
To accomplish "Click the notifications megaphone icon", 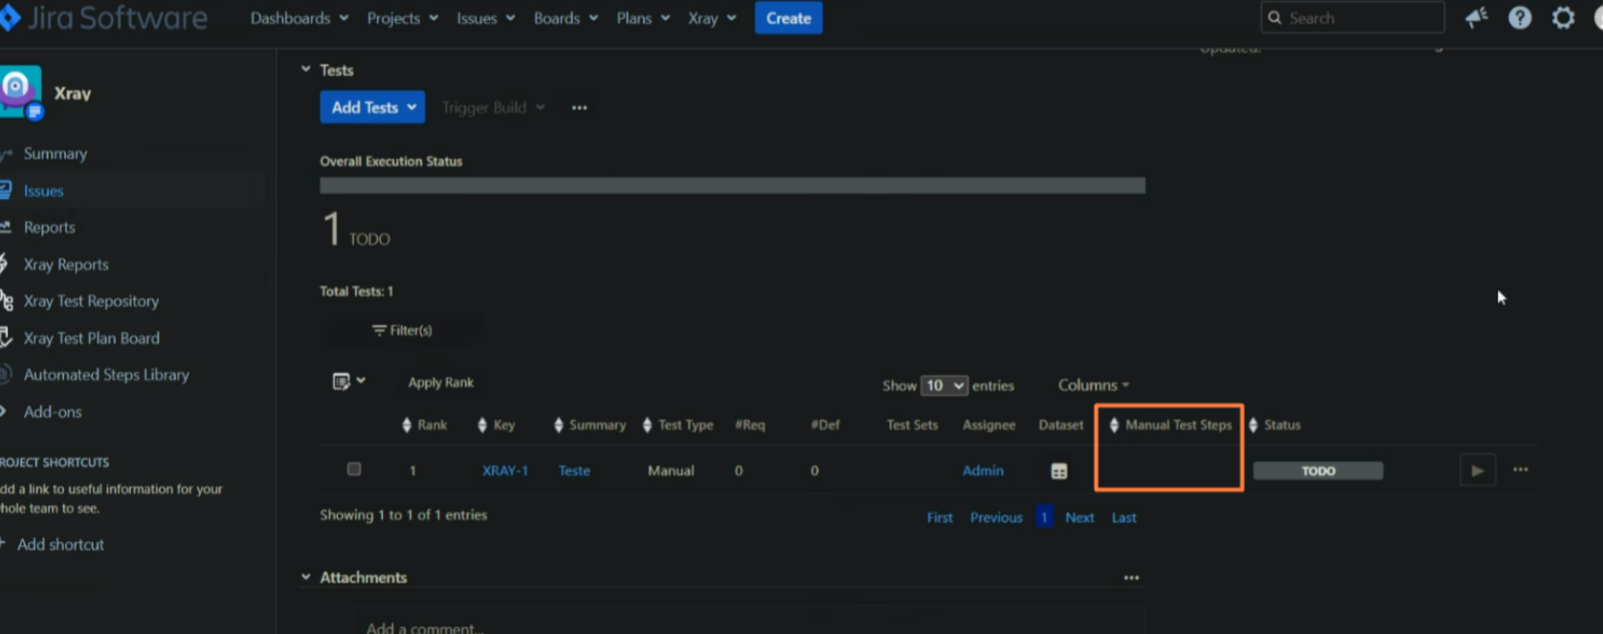I will click(x=1477, y=18).
